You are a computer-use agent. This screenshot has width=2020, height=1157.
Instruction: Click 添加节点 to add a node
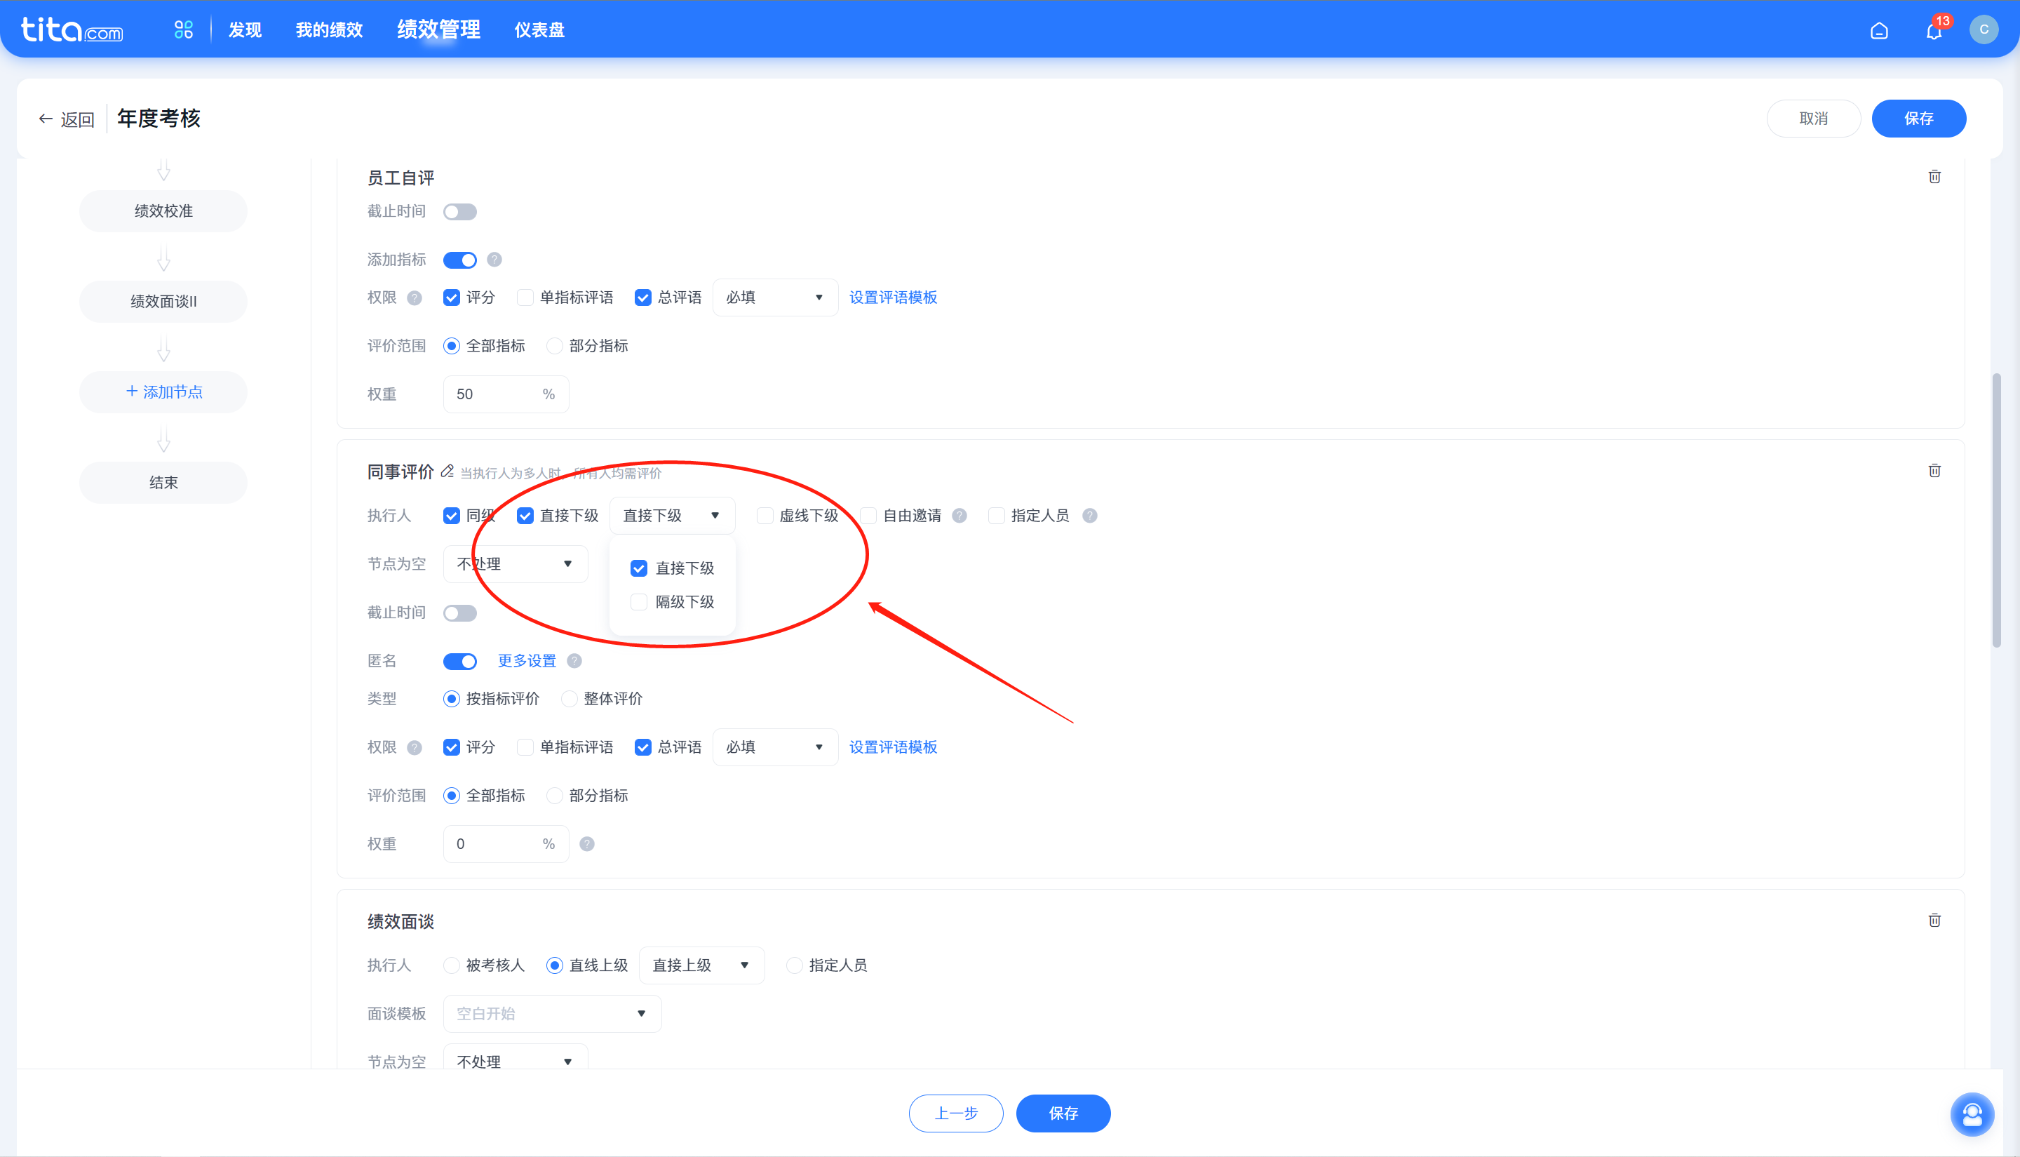(163, 392)
